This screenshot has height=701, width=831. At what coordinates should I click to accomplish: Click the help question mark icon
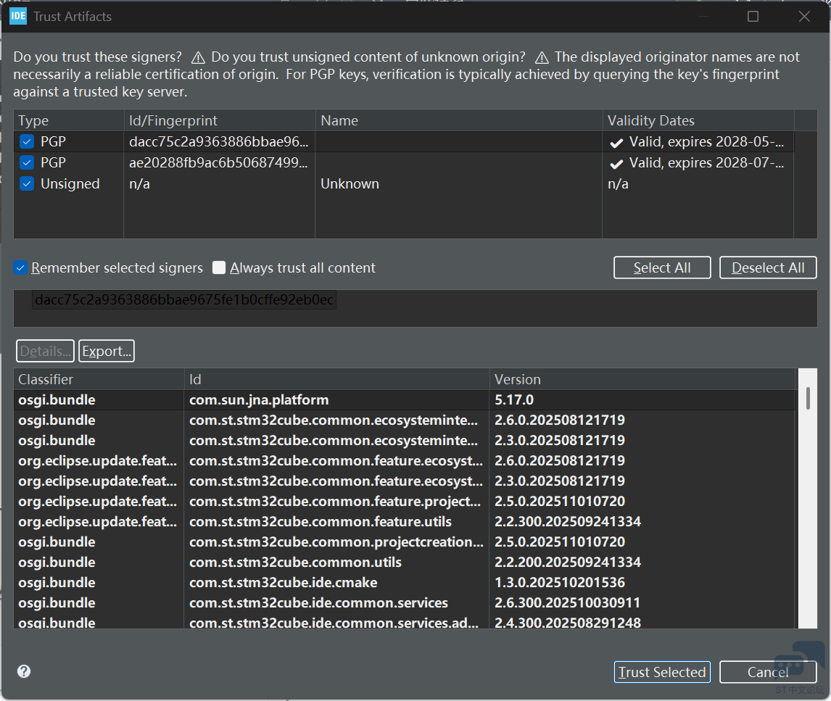pos(24,671)
